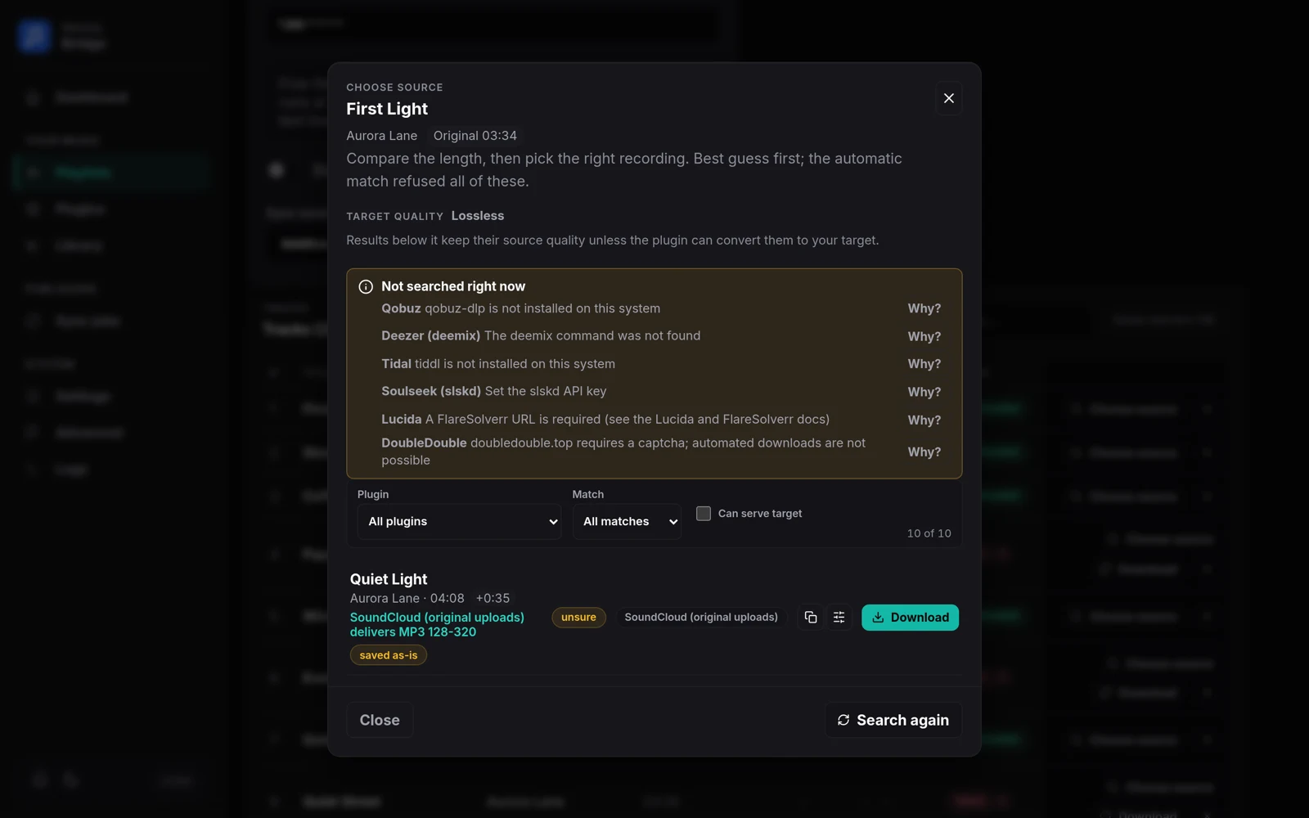
Task: Click SoundCloud (original uploads) green source text
Action: 437,618
